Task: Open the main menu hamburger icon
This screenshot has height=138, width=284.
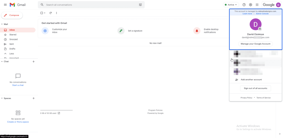Action: (5, 5)
